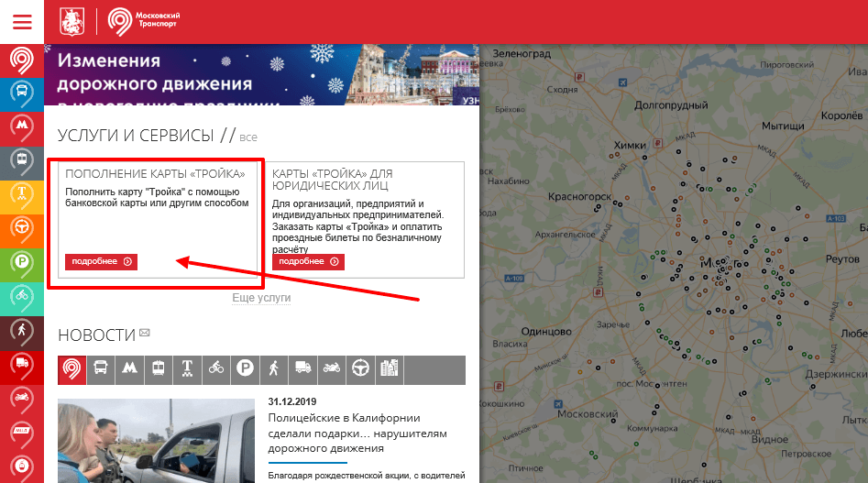Image resolution: width=868 pixels, height=483 pixels.
Task: Open the 'все' services link
Action: 248,137
